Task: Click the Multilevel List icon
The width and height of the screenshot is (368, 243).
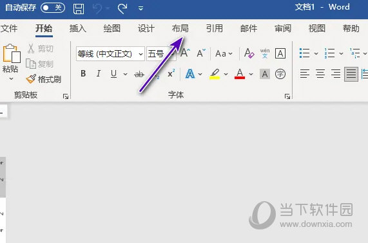Action: pos(355,53)
